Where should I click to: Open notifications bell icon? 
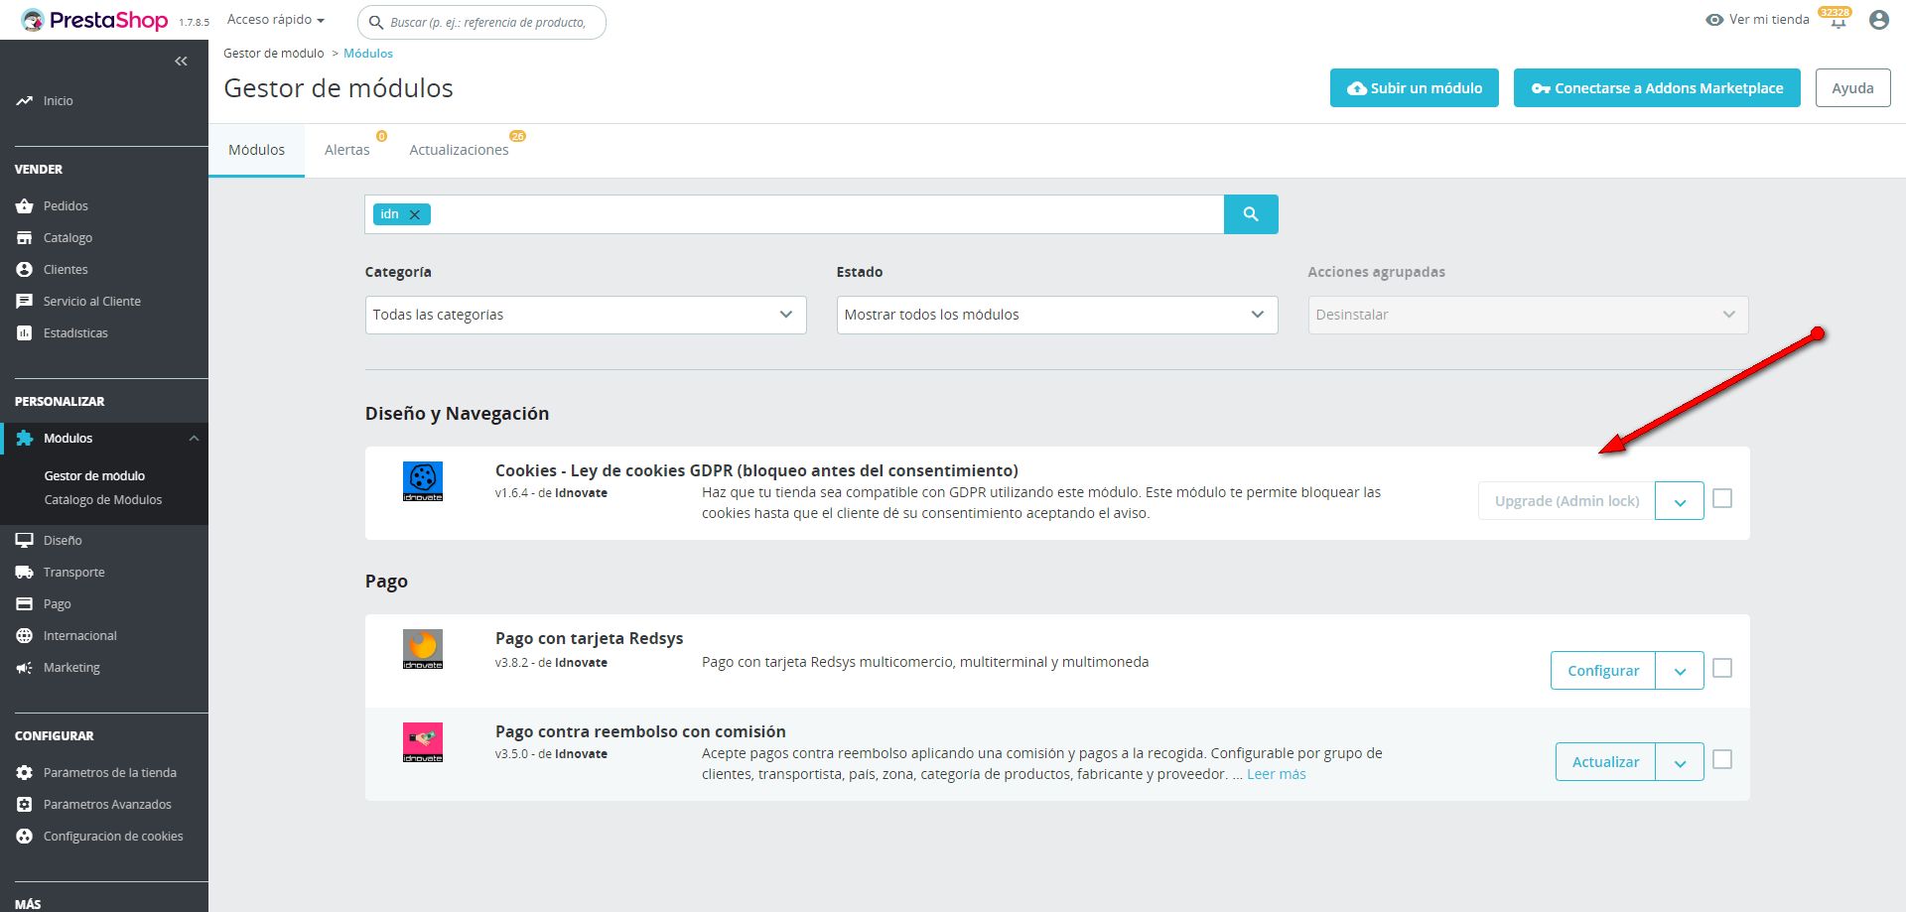point(1838,21)
